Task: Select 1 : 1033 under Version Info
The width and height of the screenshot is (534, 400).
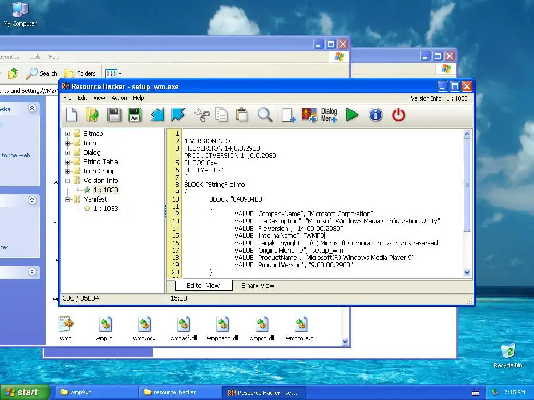Action: [x=106, y=190]
